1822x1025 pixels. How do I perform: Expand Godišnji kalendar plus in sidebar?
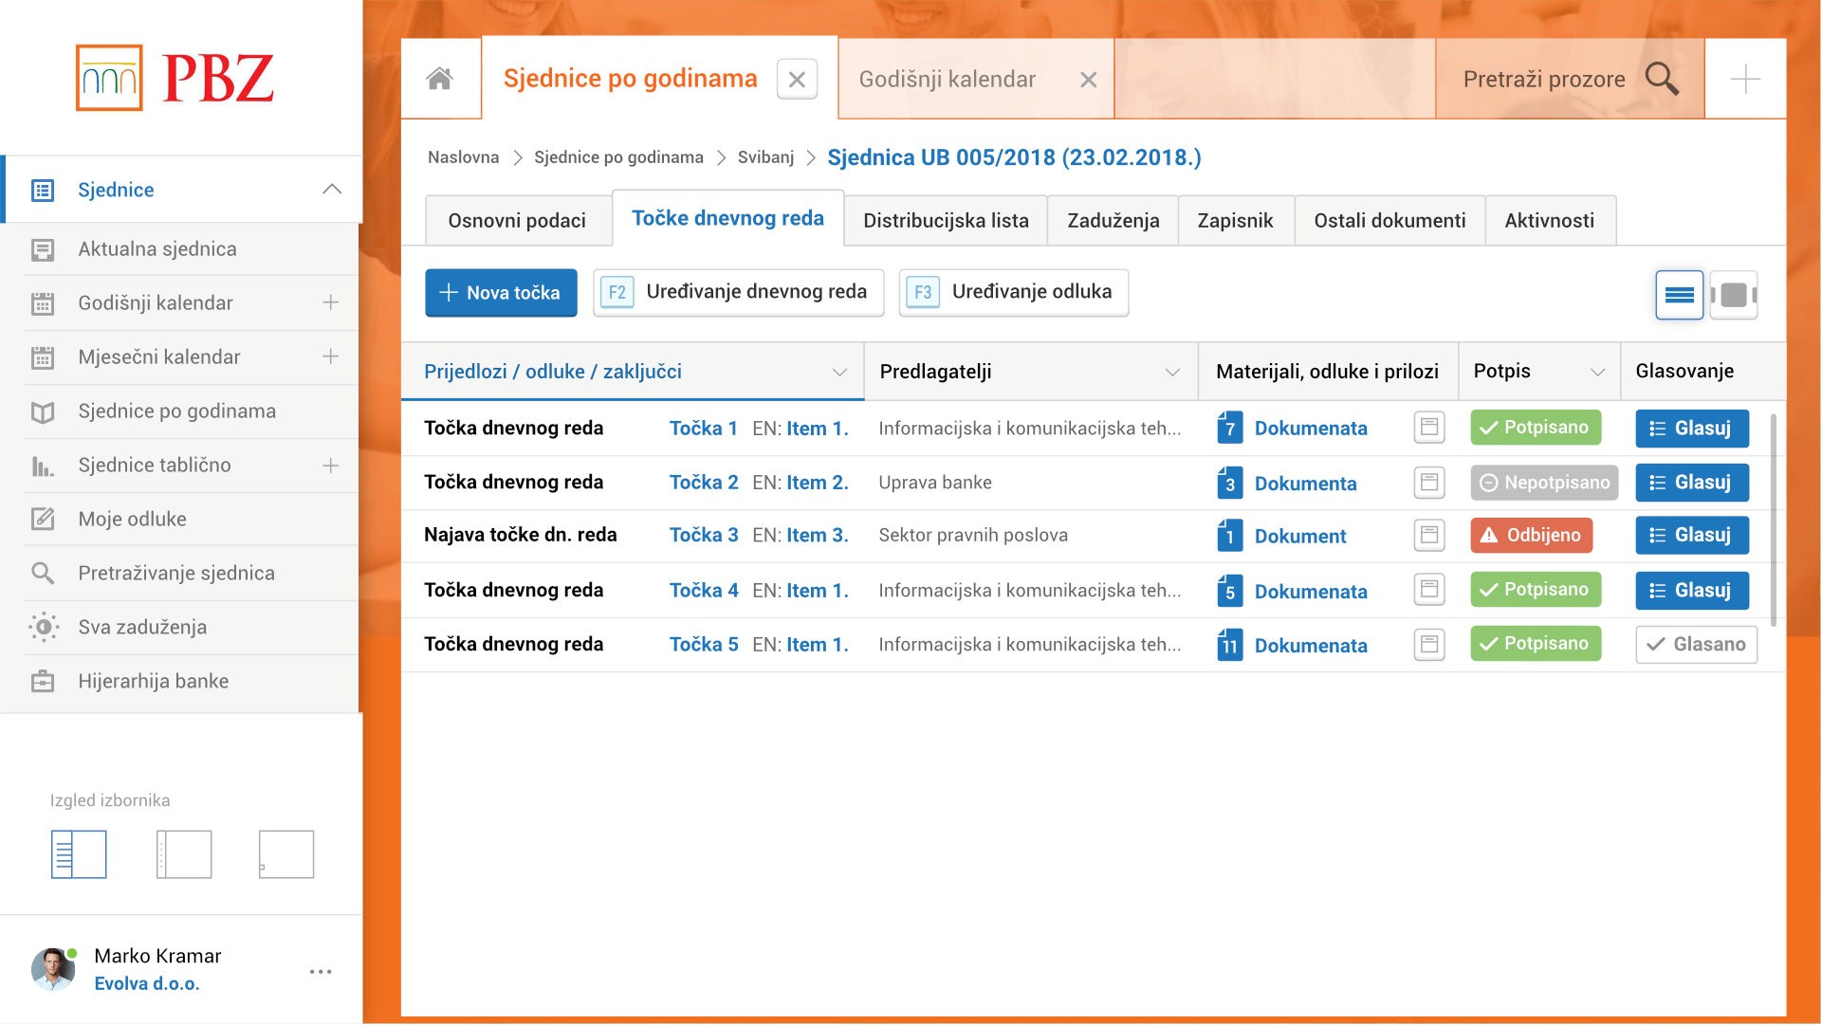click(x=330, y=303)
